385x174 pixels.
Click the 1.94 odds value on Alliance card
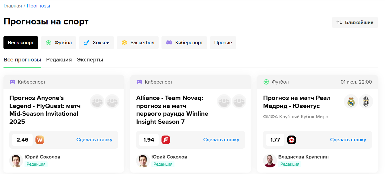148,140
